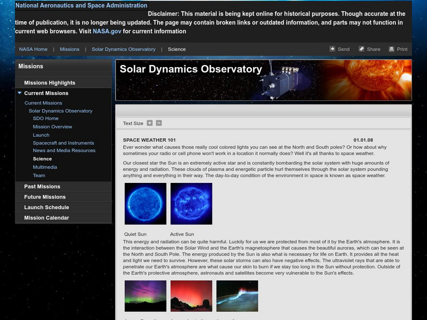Decrease text size with minus icon
Screen dimensions: 427x320
click(x=159, y=123)
